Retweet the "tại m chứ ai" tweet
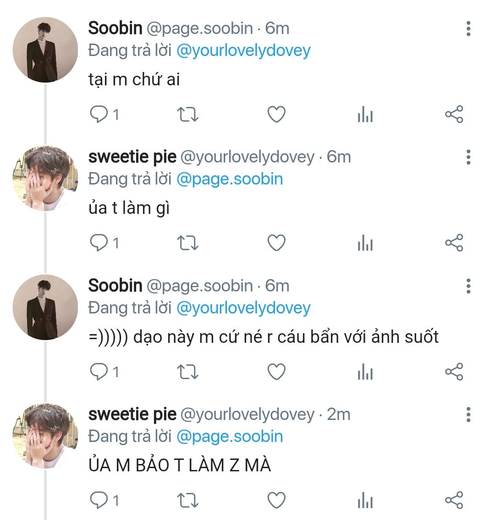This screenshot has height=520, width=495. point(187,114)
